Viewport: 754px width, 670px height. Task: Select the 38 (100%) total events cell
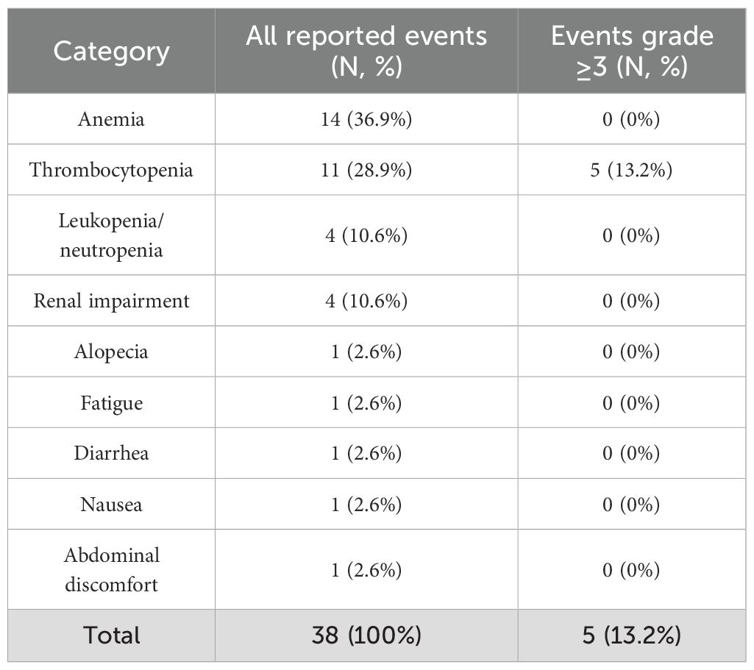(366, 635)
